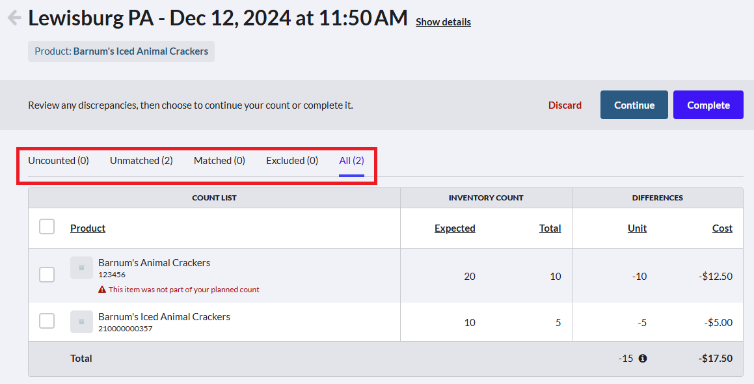
Task: Click the Lewisburg PA count title
Action: (x=218, y=18)
